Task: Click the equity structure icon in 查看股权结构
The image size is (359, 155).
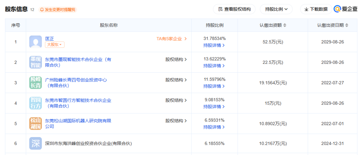Action: [x=220, y=9]
